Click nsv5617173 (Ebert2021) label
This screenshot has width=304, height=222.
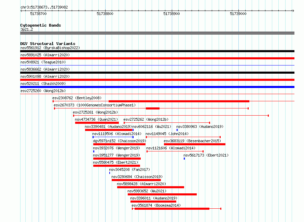pos(206,155)
